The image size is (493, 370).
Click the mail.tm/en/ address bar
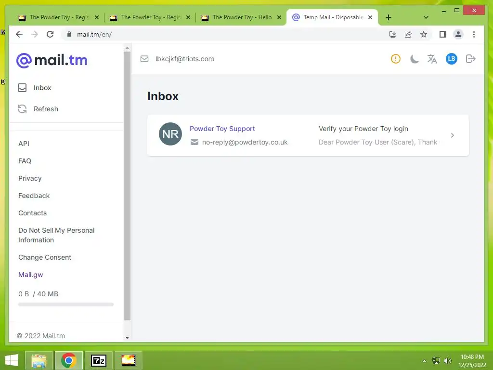[224, 34]
